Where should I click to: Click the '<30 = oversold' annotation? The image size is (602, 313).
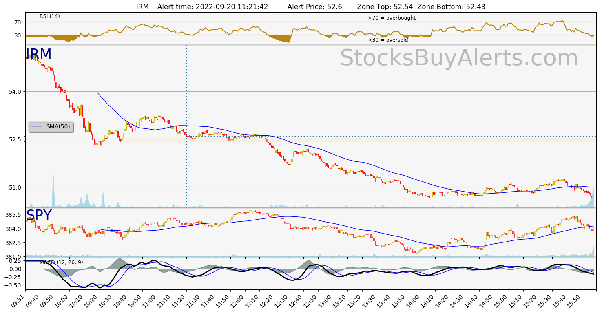388,40
